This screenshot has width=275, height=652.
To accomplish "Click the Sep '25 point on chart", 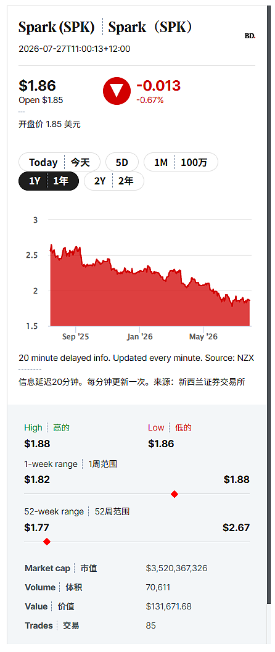I will point(75,336).
